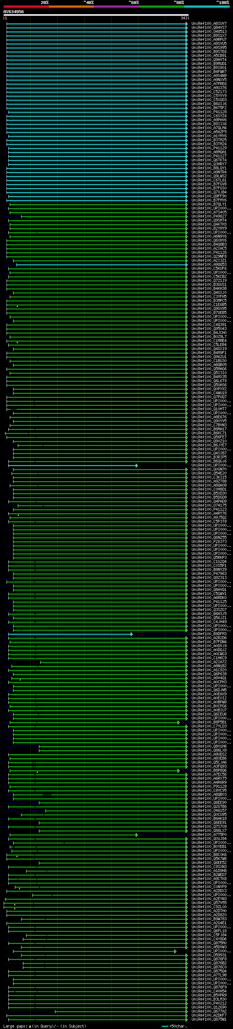This screenshot has height=1029, width=233.
Task: Click the purple ~60% identity color segment
Action: (116, 7)
